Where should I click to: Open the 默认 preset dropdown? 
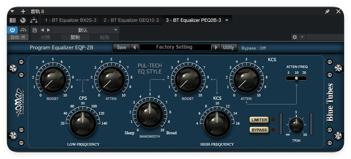85,30
